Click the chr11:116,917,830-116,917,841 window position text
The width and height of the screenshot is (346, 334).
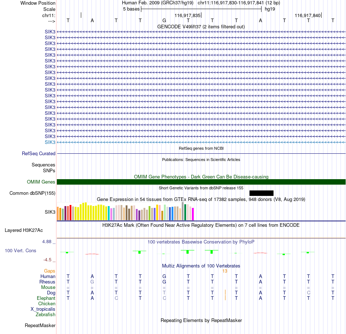click(231, 3)
